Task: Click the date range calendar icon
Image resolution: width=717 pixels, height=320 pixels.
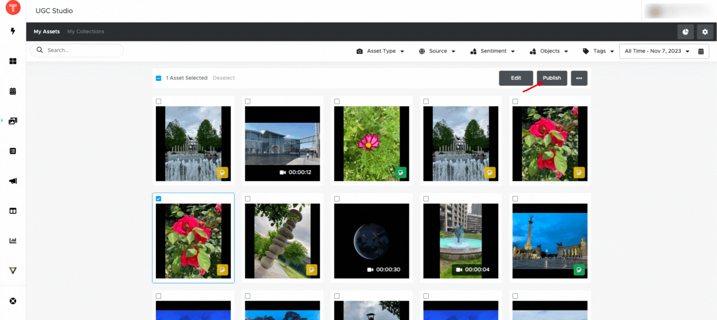Action: pos(701,51)
